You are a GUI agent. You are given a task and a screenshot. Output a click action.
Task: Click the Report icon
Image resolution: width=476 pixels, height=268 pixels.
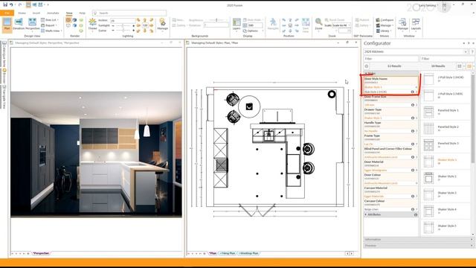43,25
